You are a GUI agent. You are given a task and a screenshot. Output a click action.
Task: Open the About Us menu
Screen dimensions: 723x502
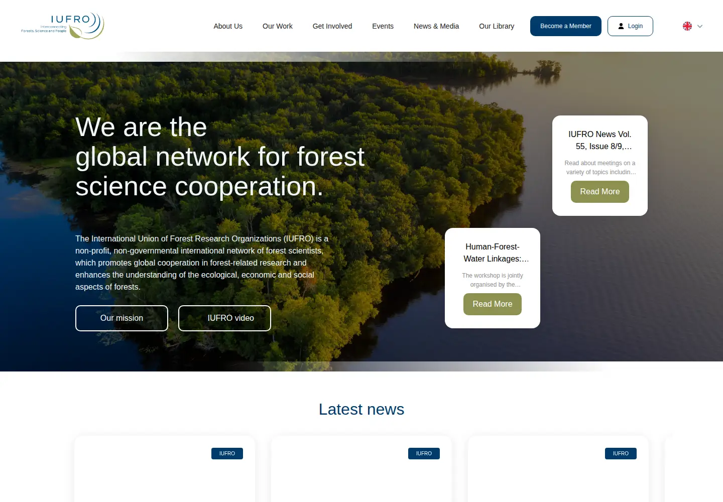(x=228, y=26)
